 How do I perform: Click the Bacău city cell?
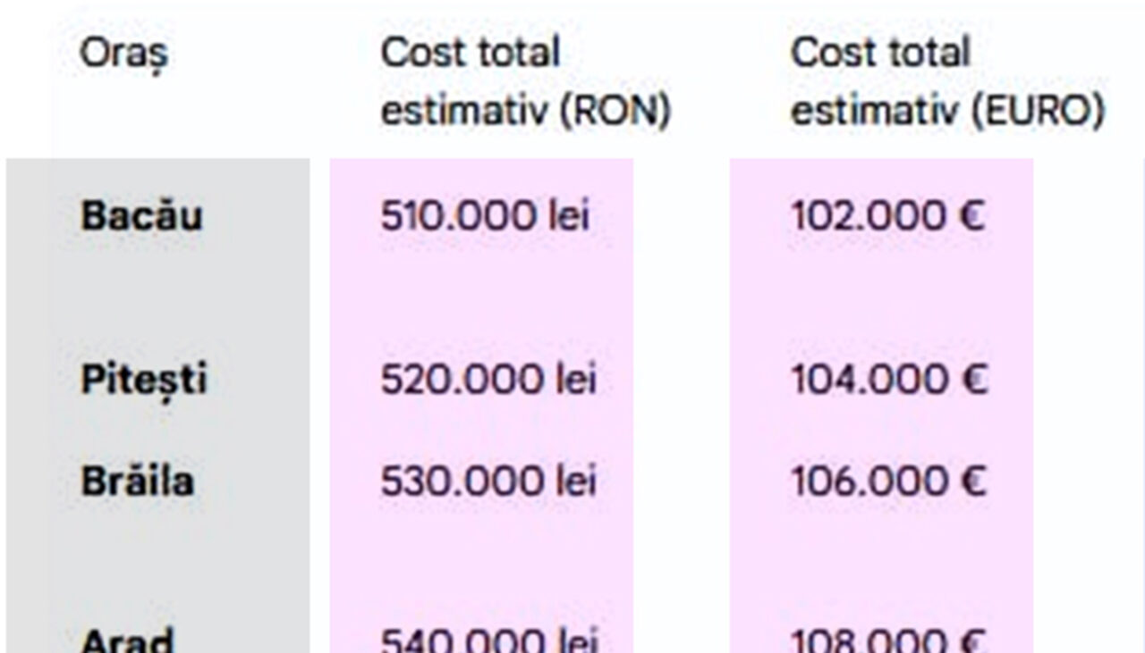point(141,217)
